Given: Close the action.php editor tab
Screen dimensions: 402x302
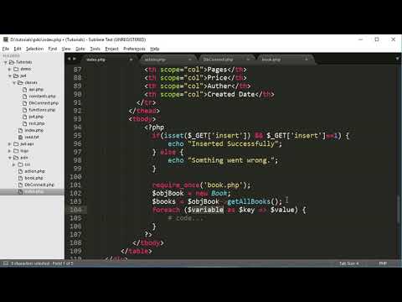Looking at the screenshot, I should tap(190, 60).
